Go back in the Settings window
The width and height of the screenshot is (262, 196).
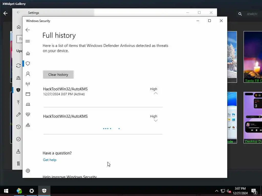tap(18, 13)
